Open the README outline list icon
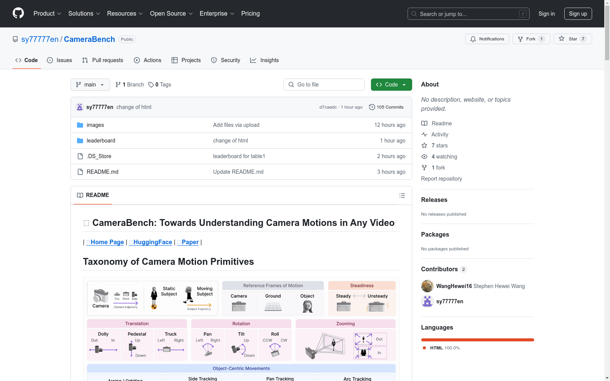The width and height of the screenshot is (610, 381). 402,195
